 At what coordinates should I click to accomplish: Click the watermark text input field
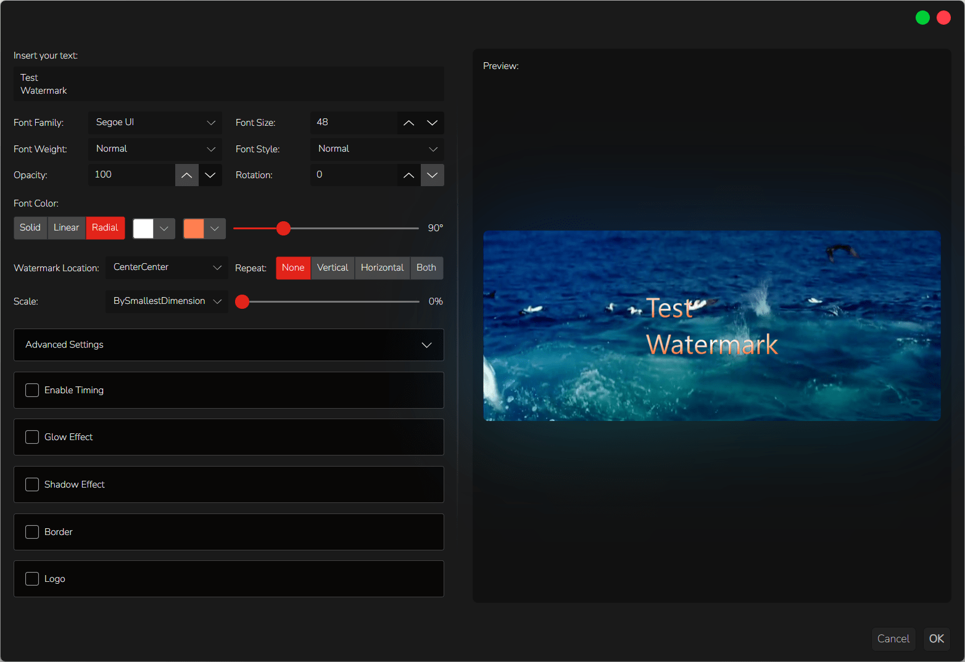click(x=228, y=84)
